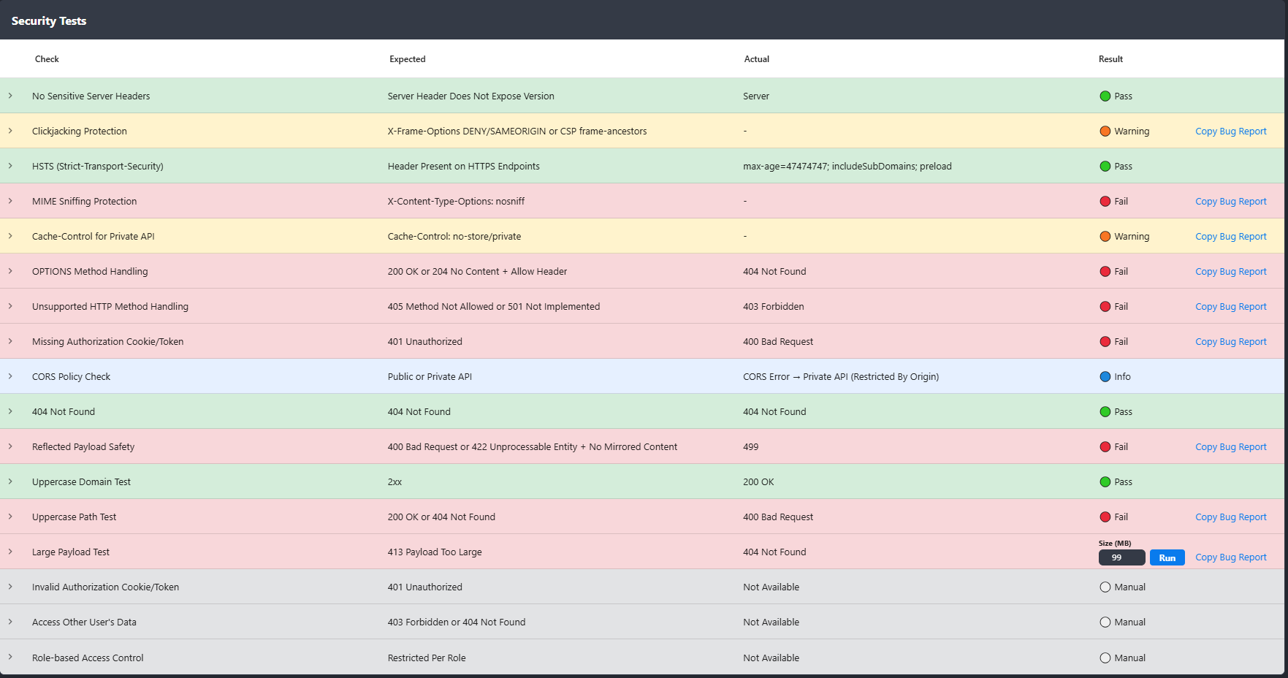Click red Fail icon for Reflected Payload Safety

pos(1105,447)
